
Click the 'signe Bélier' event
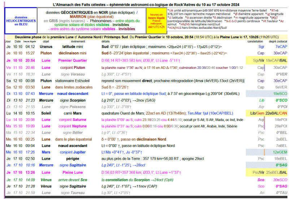point(73,133)
